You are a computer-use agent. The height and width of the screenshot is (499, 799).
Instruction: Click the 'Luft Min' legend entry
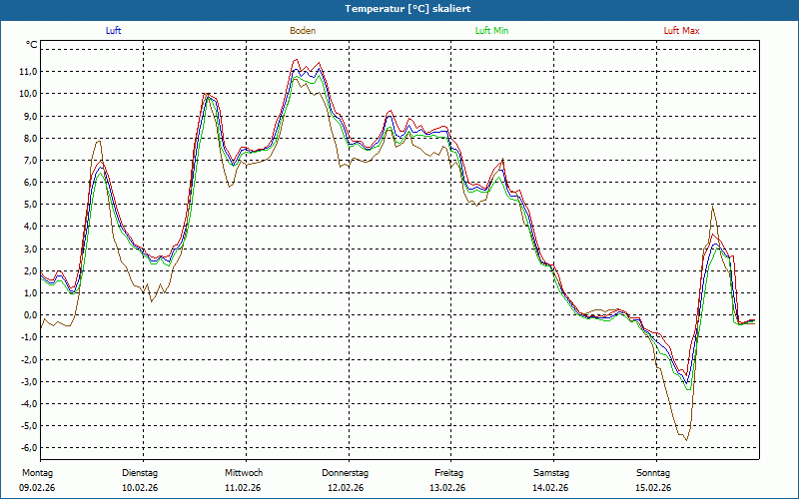(491, 31)
